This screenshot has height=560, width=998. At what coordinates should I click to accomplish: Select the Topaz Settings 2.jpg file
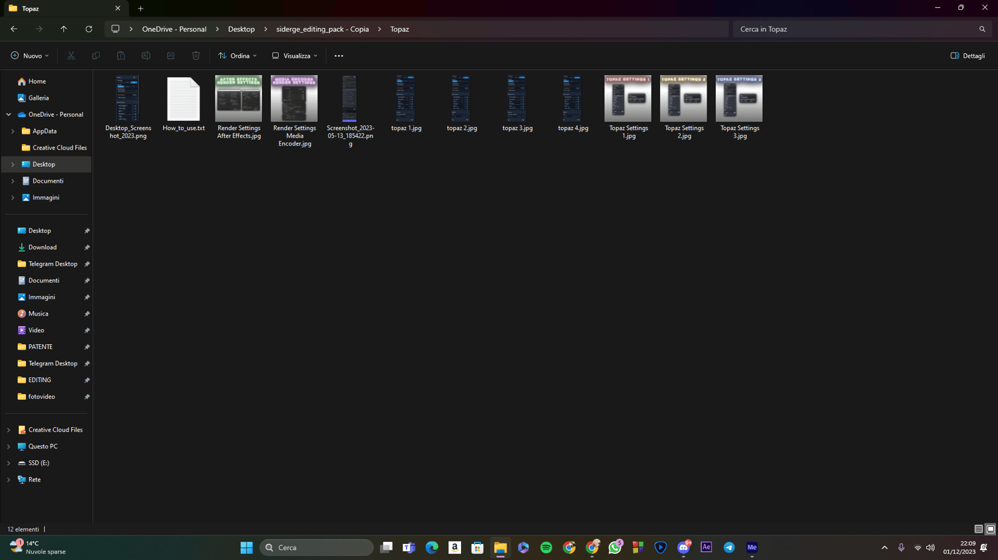tap(684, 108)
